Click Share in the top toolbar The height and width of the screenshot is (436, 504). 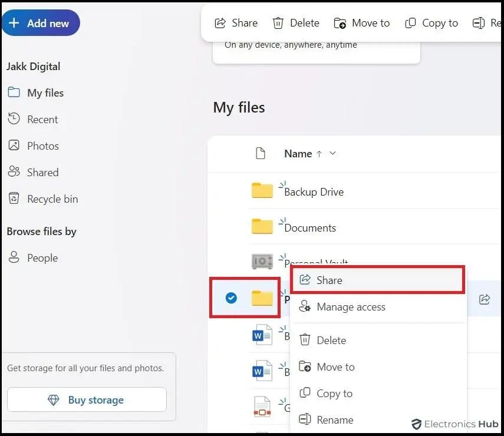point(236,23)
